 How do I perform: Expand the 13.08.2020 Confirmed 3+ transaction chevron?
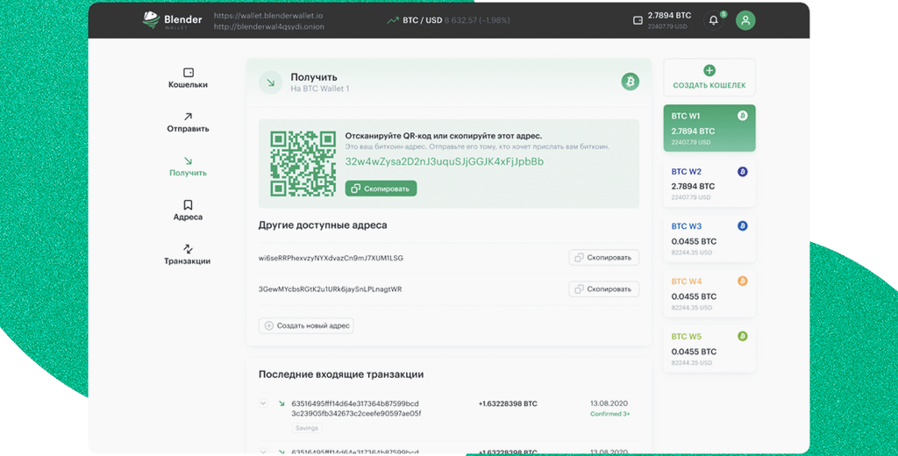coord(263,403)
